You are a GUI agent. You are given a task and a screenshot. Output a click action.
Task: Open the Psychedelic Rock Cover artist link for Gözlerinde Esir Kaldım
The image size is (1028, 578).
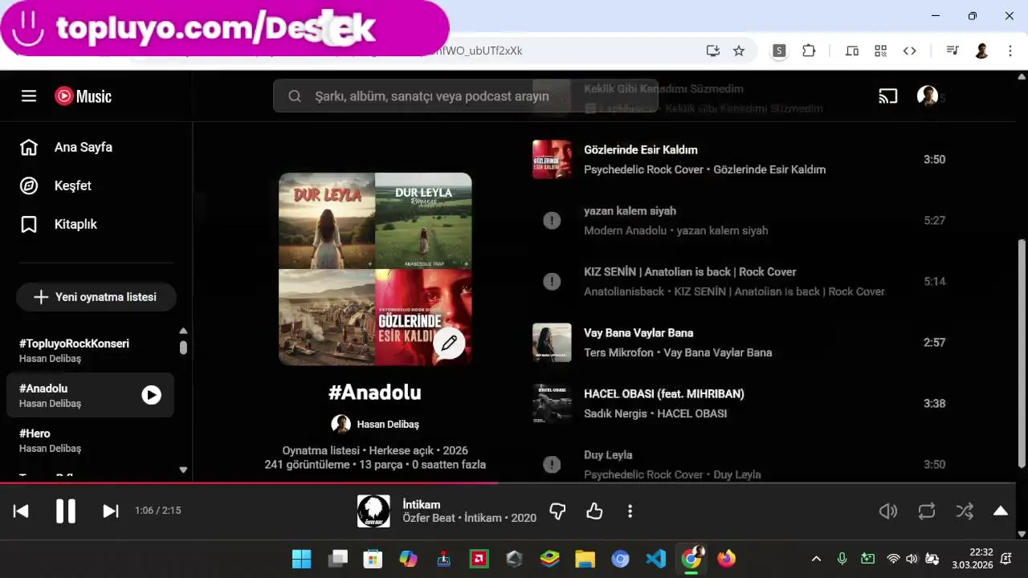click(643, 169)
